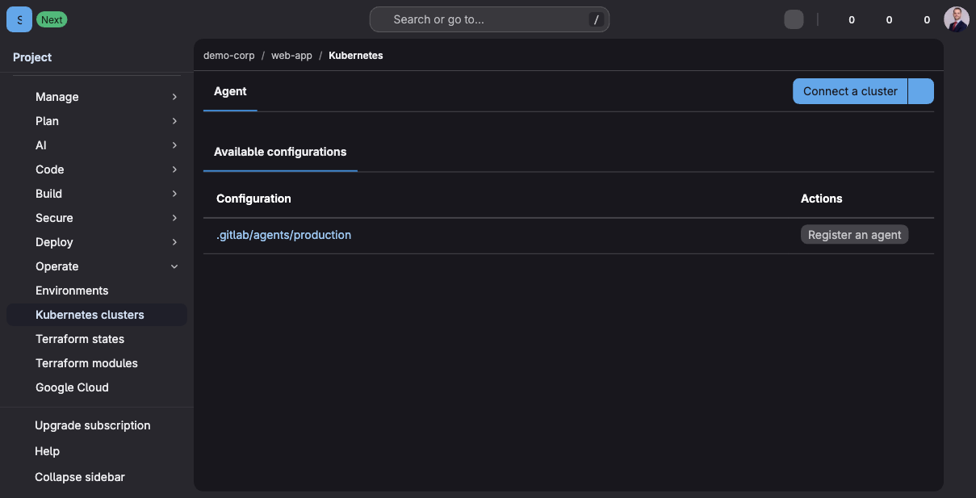
Task: Click the Secure sidebar label
Action: [x=54, y=218]
